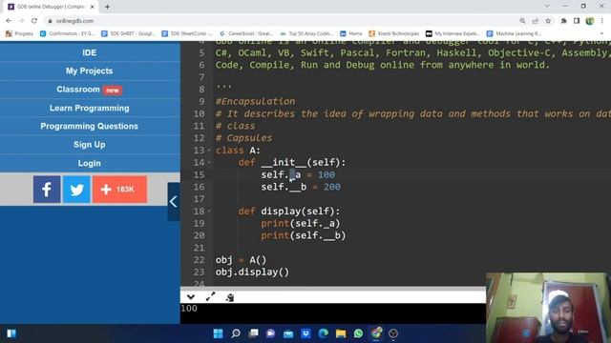Collapse the sidebar with the left chevron
The height and width of the screenshot is (343, 611).
[174, 201]
